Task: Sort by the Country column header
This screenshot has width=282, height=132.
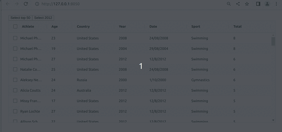Action: 83,26
